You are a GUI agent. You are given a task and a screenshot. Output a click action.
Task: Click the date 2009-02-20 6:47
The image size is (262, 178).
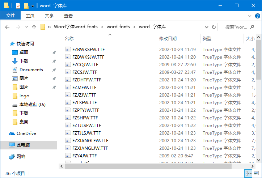point(176,156)
